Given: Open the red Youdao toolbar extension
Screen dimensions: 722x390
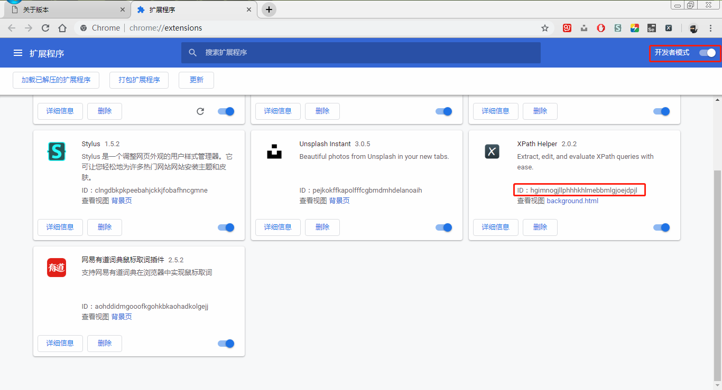Looking at the screenshot, I should [567, 28].
